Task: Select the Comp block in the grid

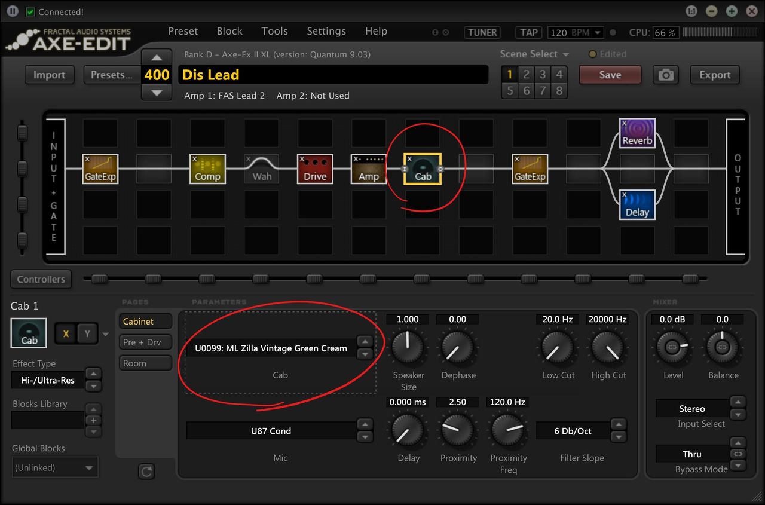Action: coord(207,169)
